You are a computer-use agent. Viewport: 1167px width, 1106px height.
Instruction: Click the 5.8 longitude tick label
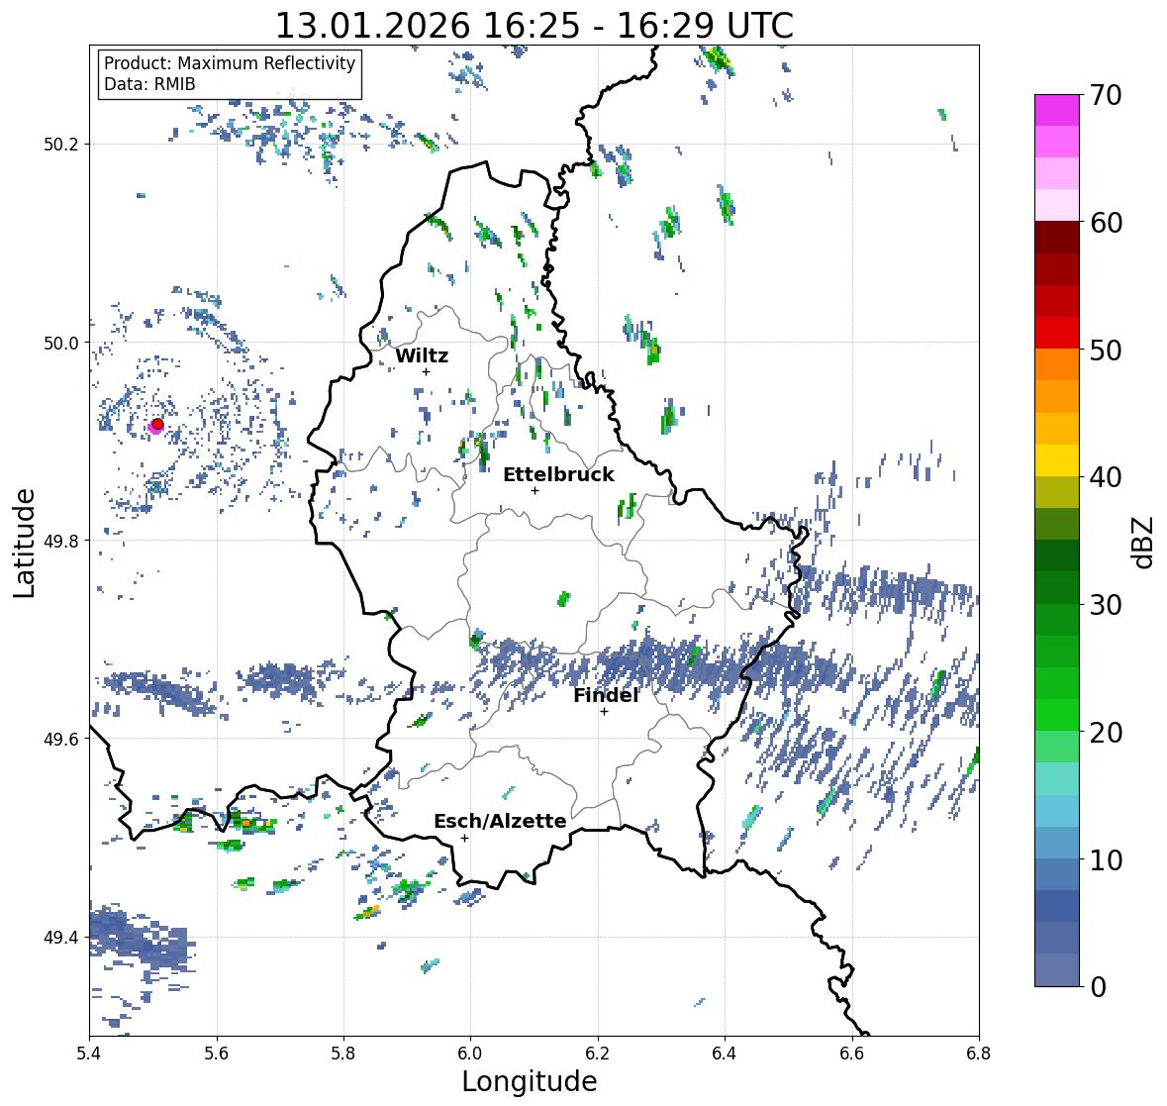(x=343, y=1054)
